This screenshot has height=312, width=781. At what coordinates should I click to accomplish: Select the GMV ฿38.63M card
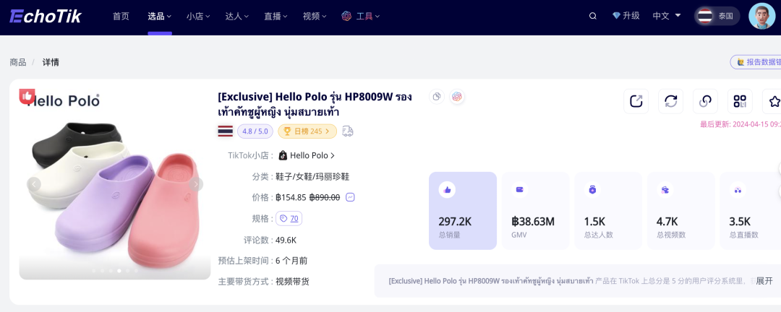[535, 210]
